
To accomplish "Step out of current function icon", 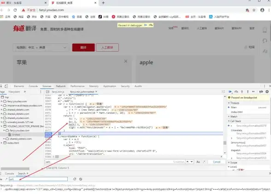I will click(247, 92).
